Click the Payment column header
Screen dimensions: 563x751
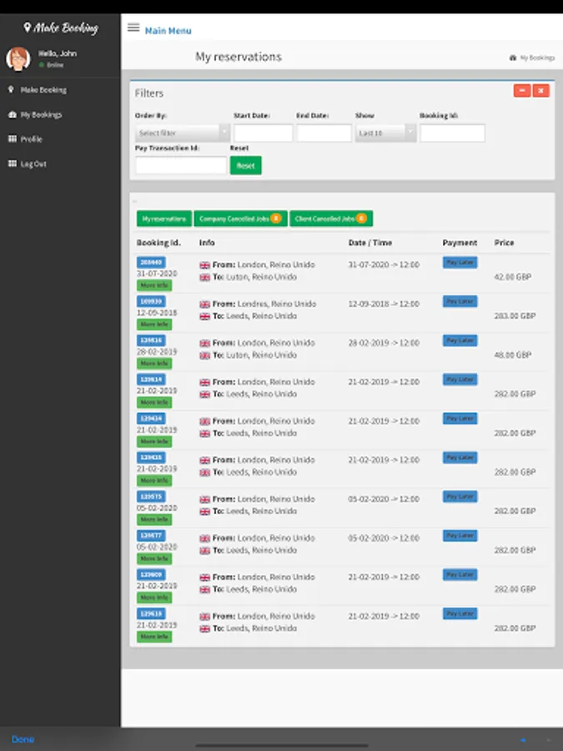[x=460, y=242]
